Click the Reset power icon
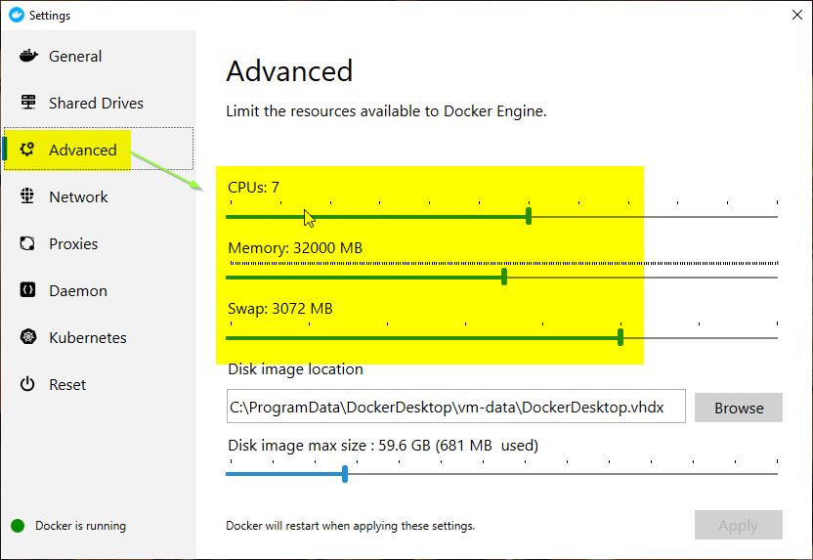Image resolution: width=813 pixels, height=560 pixels. [x=28, y=384]
